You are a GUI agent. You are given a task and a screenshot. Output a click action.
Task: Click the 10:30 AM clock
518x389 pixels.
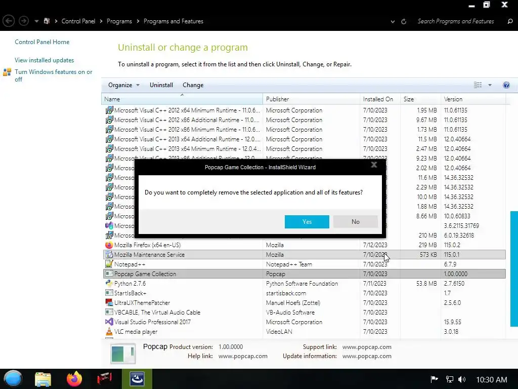coord(492,380)
